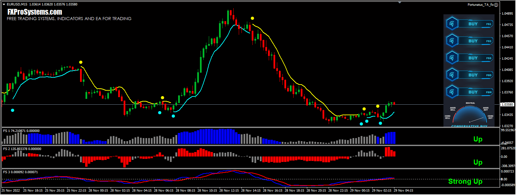The image size is (516, 195).
Task: Click the helmet icon beside FSM
Action: coord(452,92)
